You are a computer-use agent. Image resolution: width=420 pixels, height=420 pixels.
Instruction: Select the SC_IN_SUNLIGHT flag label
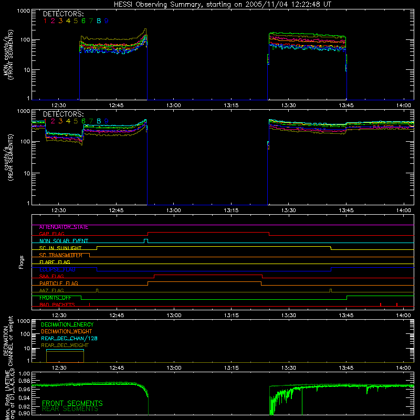(60, 248)
